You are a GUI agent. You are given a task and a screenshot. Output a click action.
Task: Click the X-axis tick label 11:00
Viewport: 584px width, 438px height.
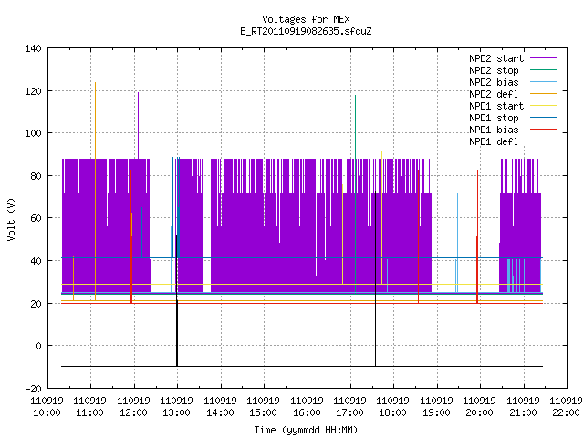tap(89, 412)
